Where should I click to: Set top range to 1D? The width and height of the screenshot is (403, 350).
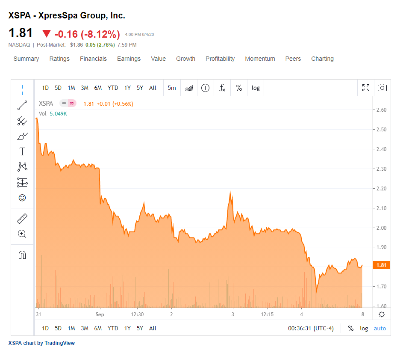point(45,88)
